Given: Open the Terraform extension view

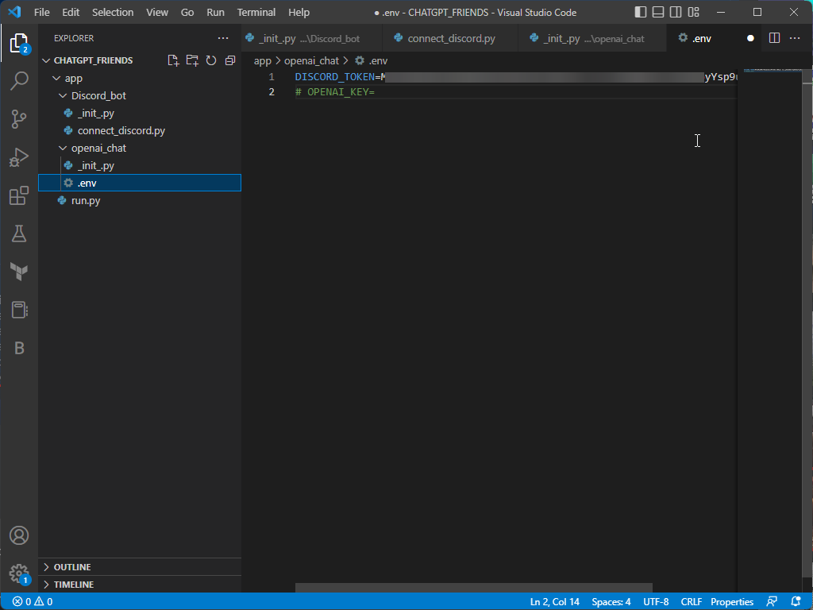Looking at the screenshot, I should (19, 272).
